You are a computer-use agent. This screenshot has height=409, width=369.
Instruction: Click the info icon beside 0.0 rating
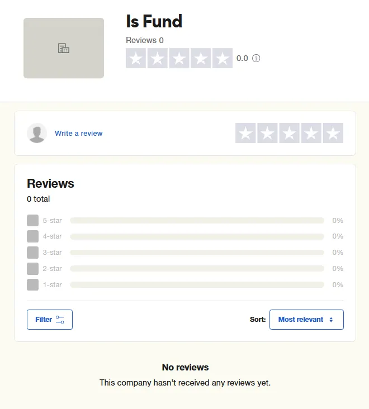point(256,58)
